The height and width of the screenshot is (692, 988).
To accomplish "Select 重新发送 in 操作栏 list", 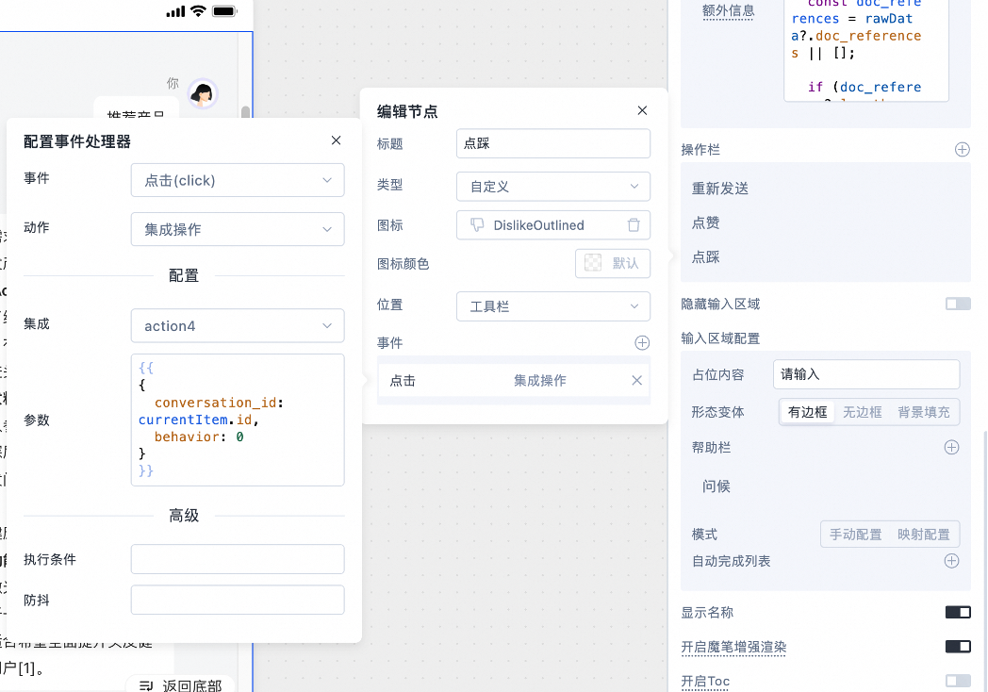I will (x=720, y=189).
